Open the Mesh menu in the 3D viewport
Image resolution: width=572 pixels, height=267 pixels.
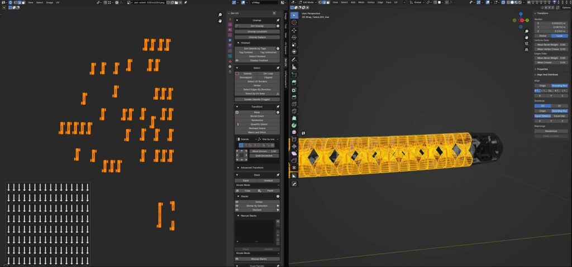click(361, 3)
